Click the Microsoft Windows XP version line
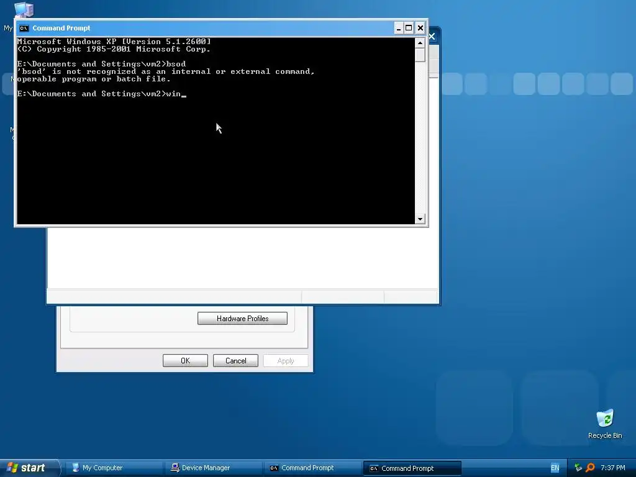The image size is (636, 477). click(x=114, y=42)
